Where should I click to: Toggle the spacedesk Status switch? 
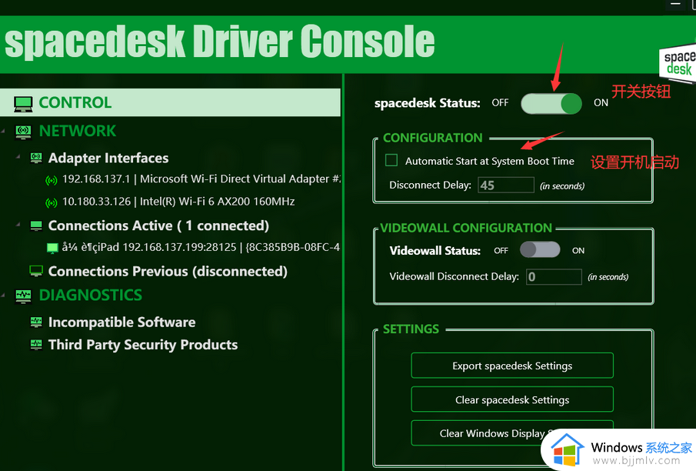click(x=551, y=104)
